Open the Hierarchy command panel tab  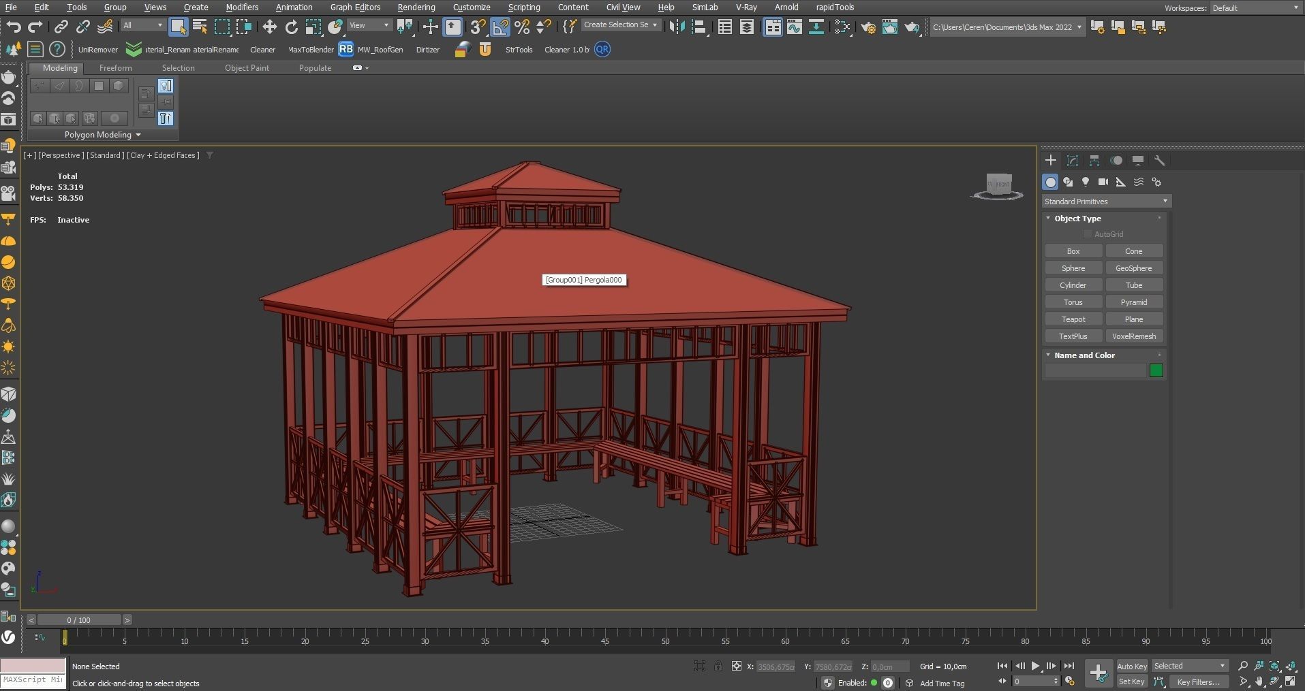[x=1094, y=161]
